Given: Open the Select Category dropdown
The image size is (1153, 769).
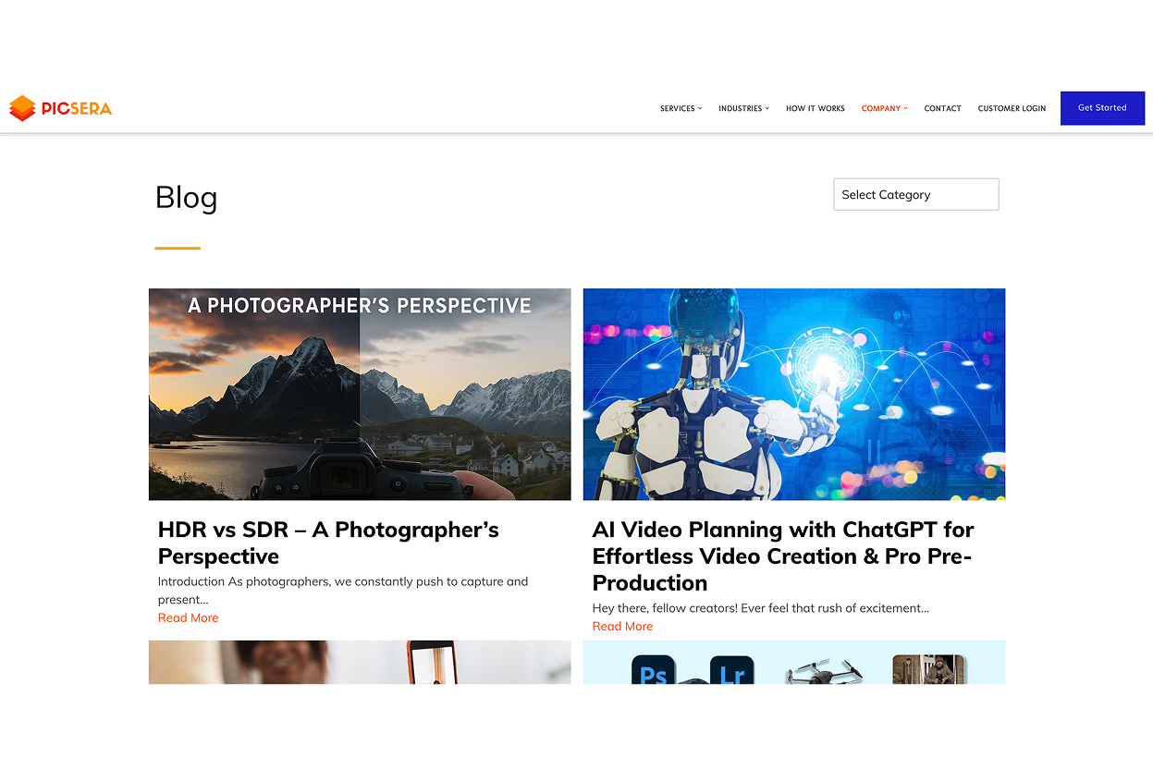Looking at the screenshot, I should [915, 195].
